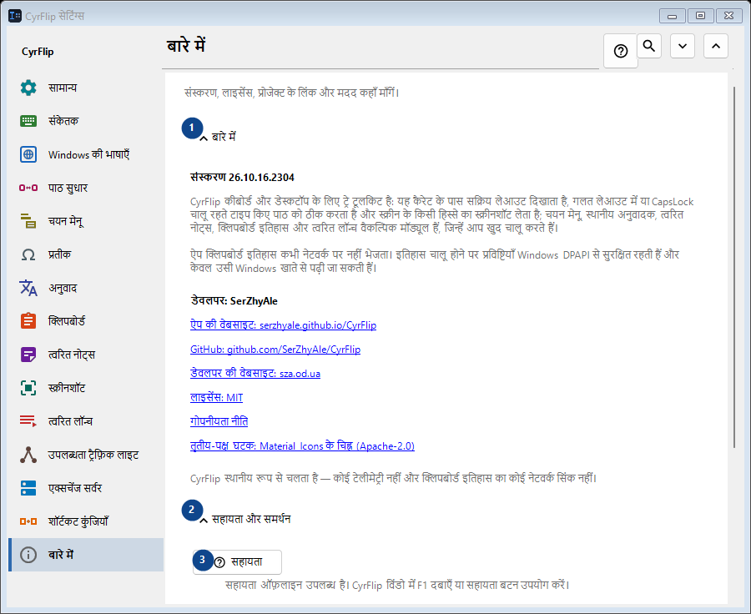Image resolution: width=751 pixels, height=614 pixels.
Task: Open the त्वरित नोट्स note icon
Action: point(28,355)
